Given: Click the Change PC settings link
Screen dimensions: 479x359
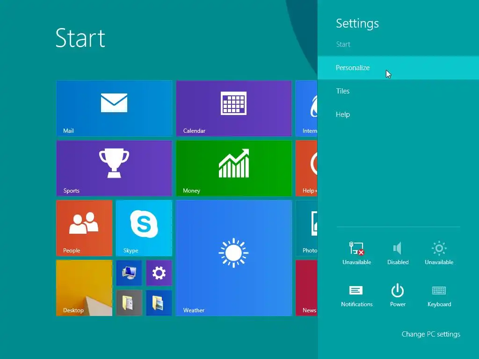Looking at the screenshot, I should [x=431, y=334].
